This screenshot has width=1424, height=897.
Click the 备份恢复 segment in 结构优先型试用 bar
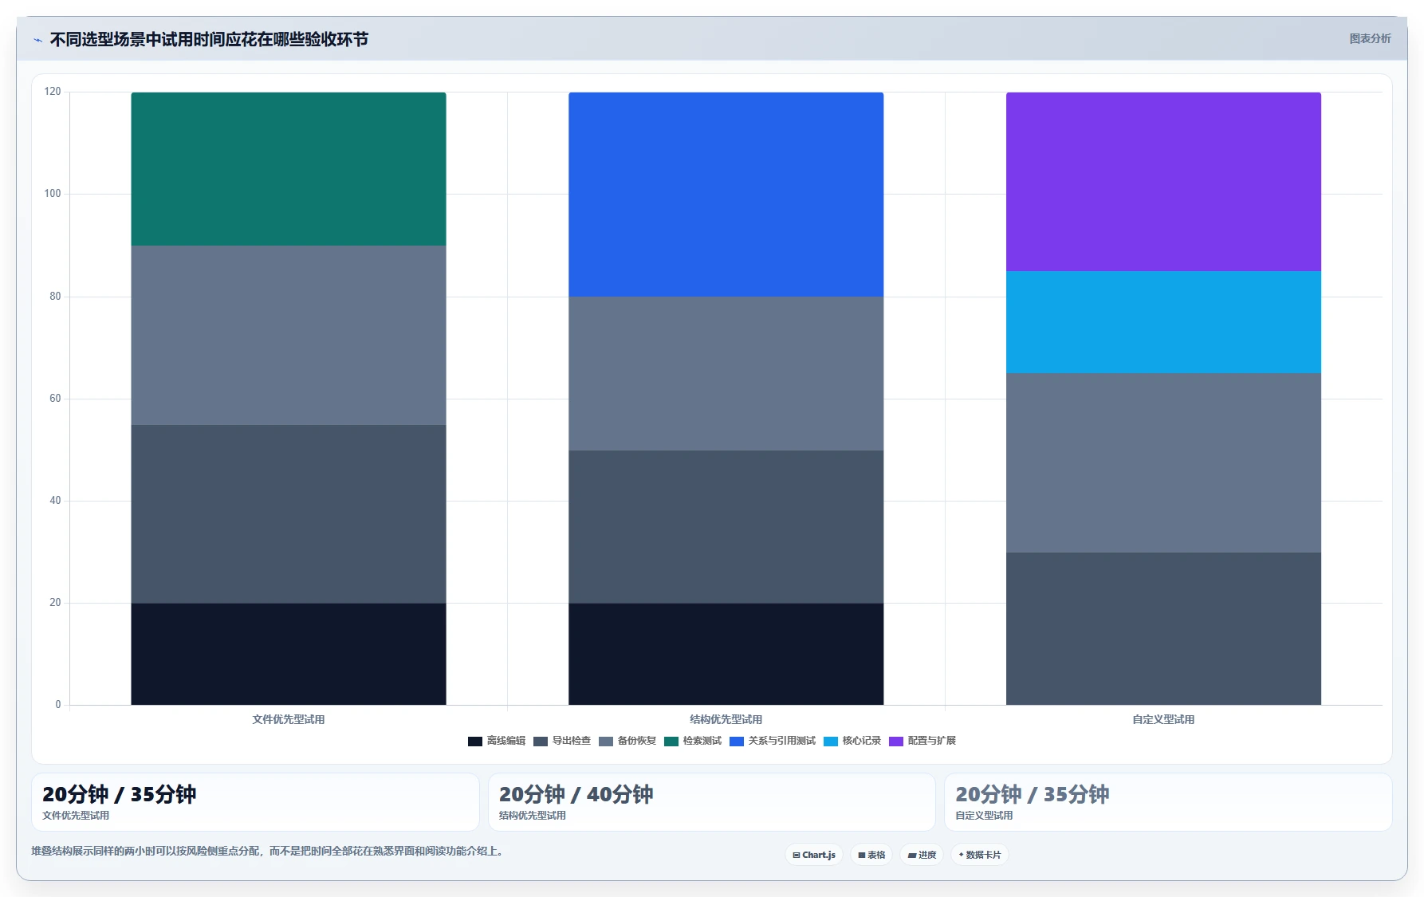click(x=726, y=373)
